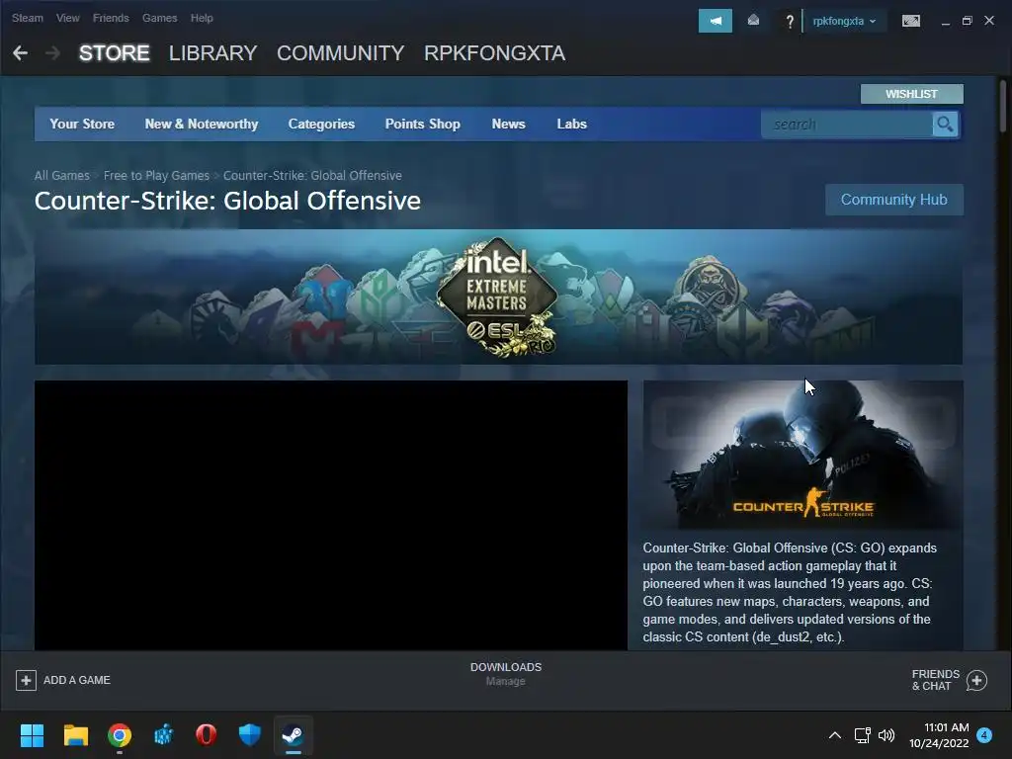Open the inbox envelope icon
Viewport: 1012px width, 759px height.
pos(753,21)
